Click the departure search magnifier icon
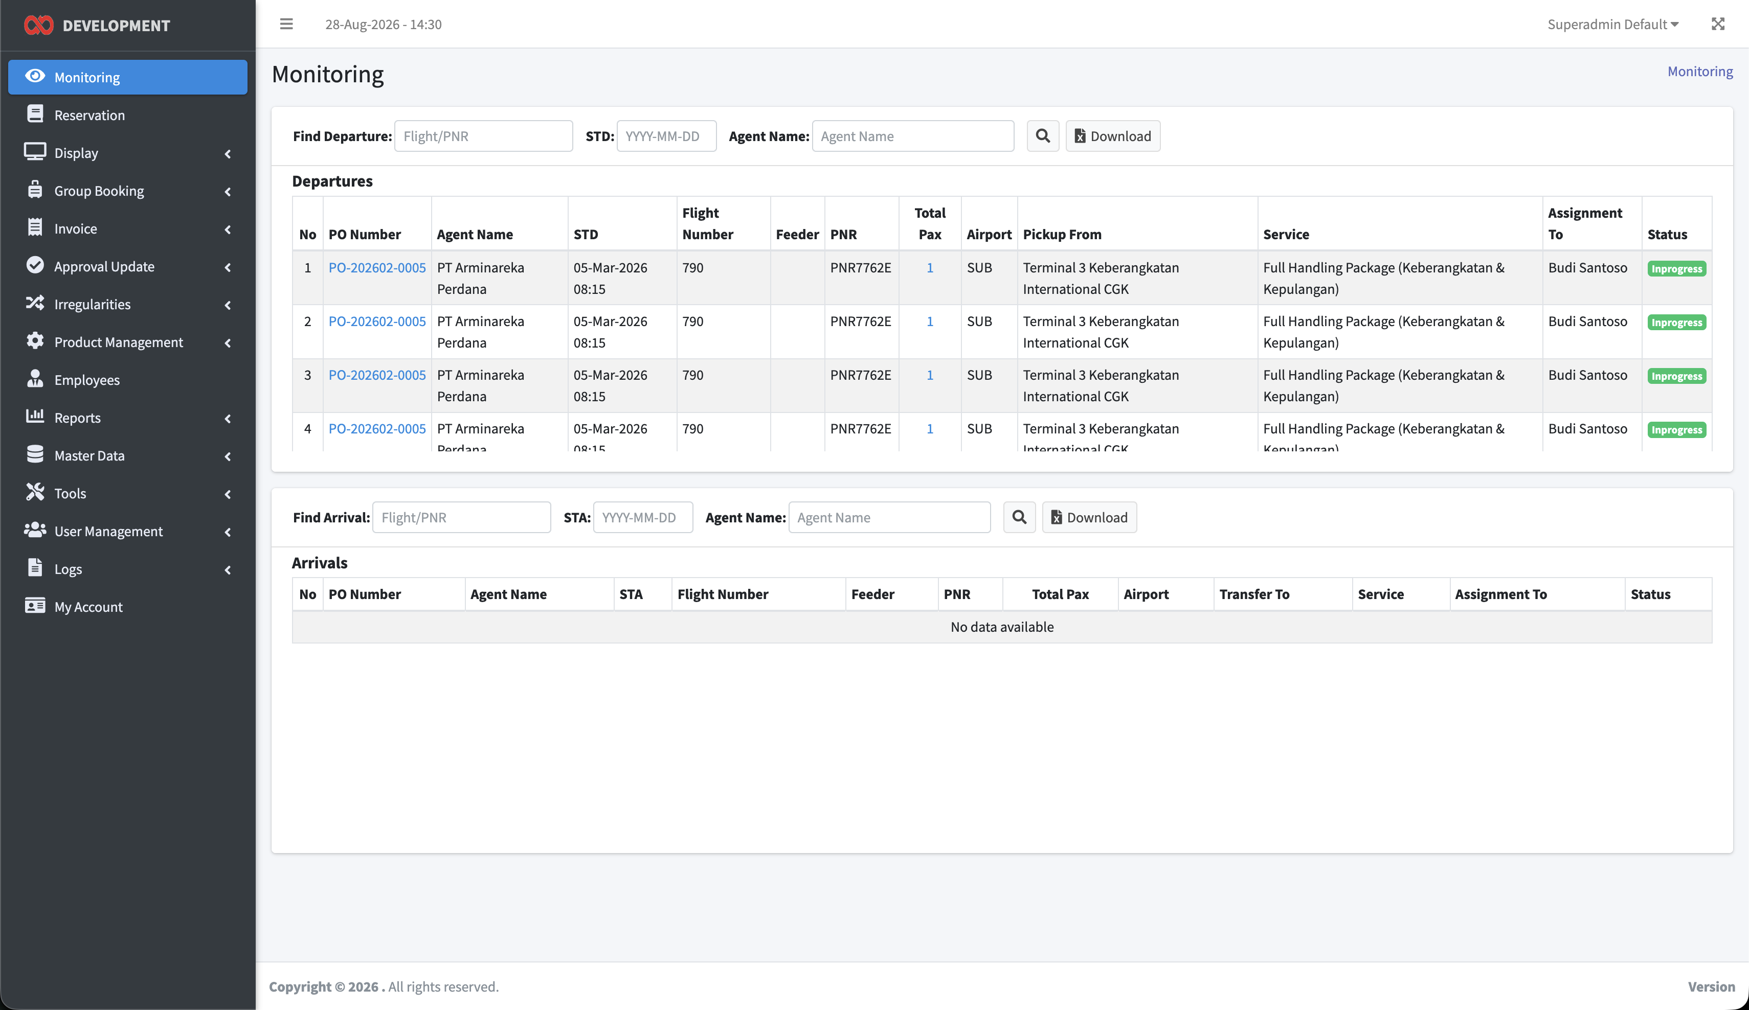This screenshot has height=1010, width=1749. tap(1042, 136)
